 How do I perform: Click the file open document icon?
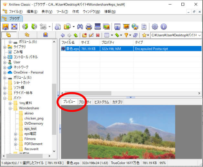click(x=58, y=27)
